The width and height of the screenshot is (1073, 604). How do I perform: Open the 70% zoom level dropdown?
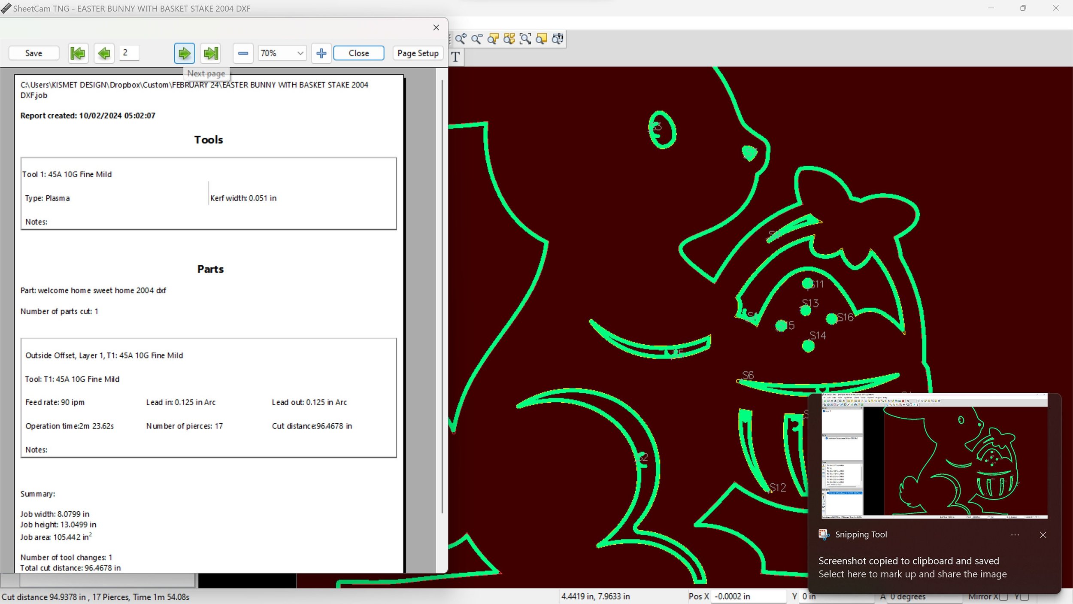click(x=300, y=53)
